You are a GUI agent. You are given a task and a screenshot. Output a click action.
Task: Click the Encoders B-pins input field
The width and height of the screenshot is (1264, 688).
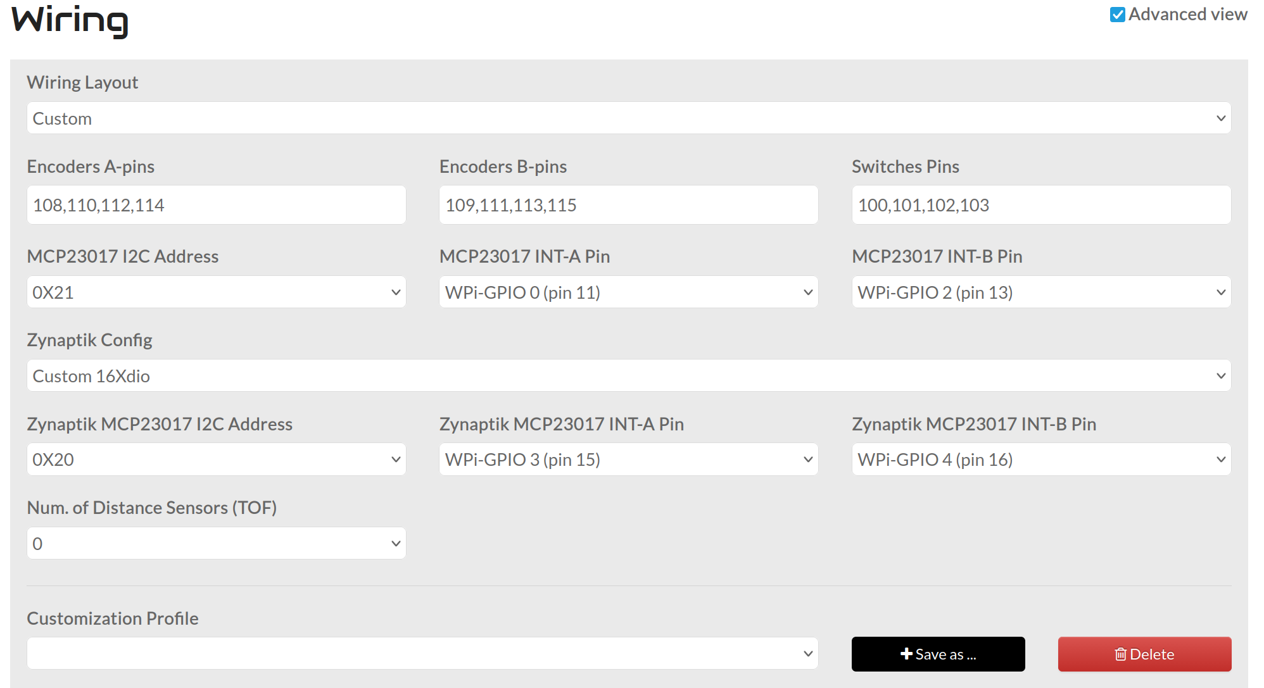(x=628, y=205)
